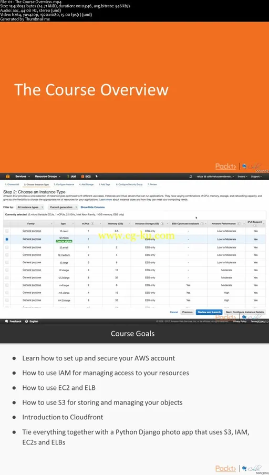Go to step 1 Choose AMI

pyautogui.click(x=12, y=184)
